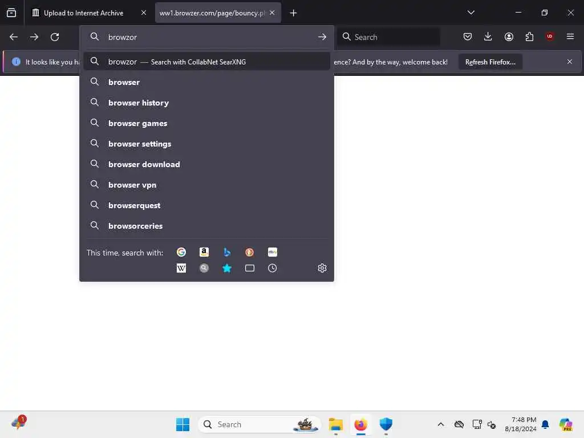Select browzor Search with CollabNet SearXNG
The width and height of the screenshot is (584, 438).
[x=206, y=62]
